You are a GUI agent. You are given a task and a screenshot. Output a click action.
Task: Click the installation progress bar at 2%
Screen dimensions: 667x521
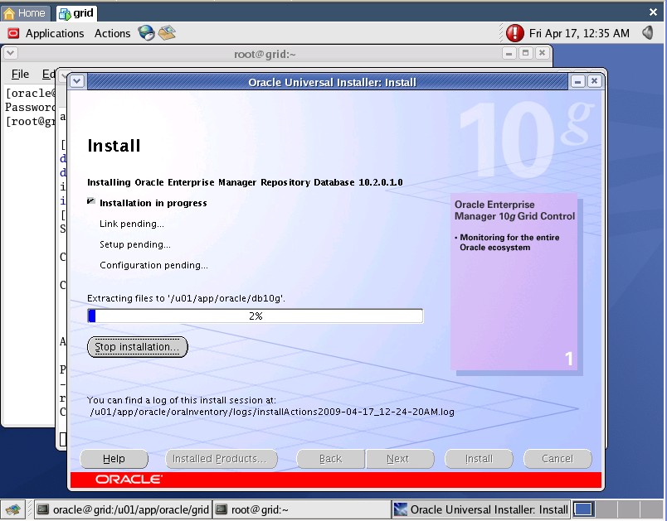click(x=255, y=316)
